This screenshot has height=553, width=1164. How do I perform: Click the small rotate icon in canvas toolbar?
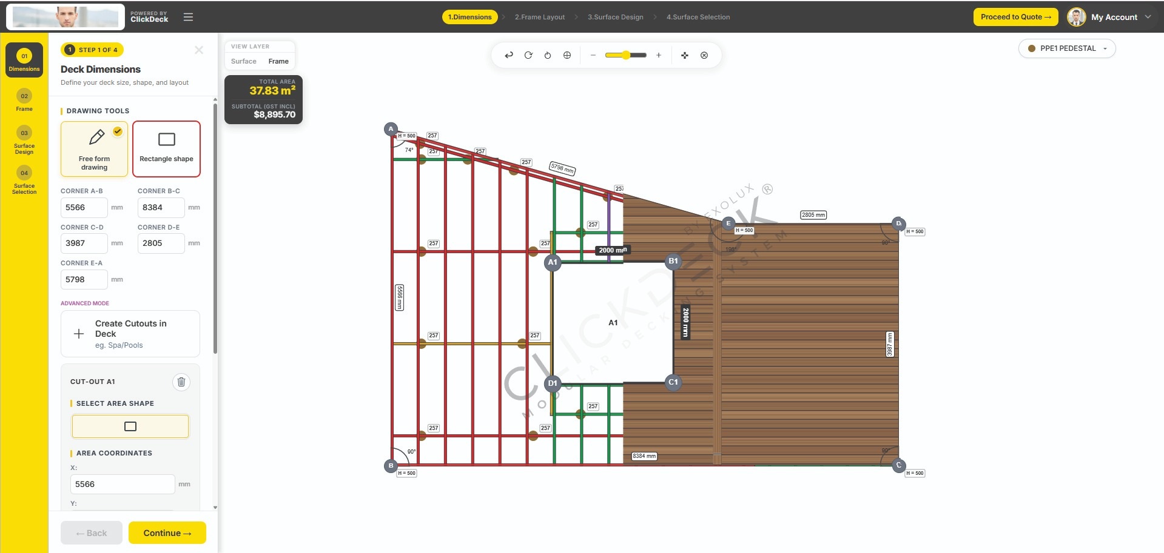click(x=548, y=55)
